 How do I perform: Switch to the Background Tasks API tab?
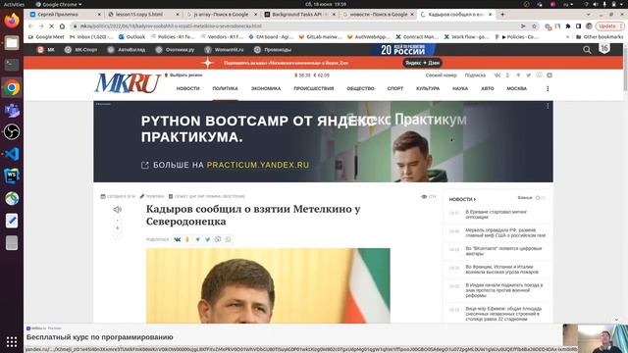299,14
